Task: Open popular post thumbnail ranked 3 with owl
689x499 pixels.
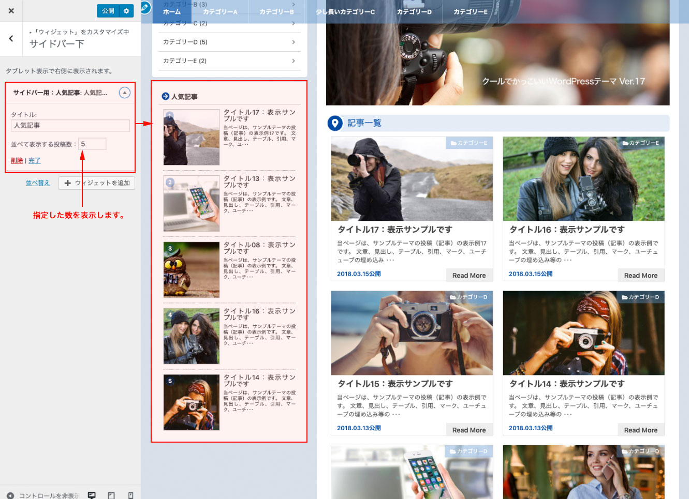Action: [x=192, y=269]
